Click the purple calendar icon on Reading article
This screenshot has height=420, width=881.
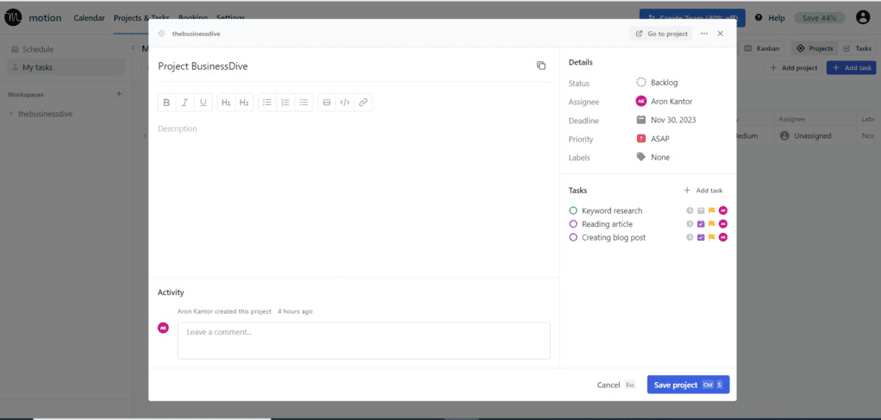tap(701, 224)
